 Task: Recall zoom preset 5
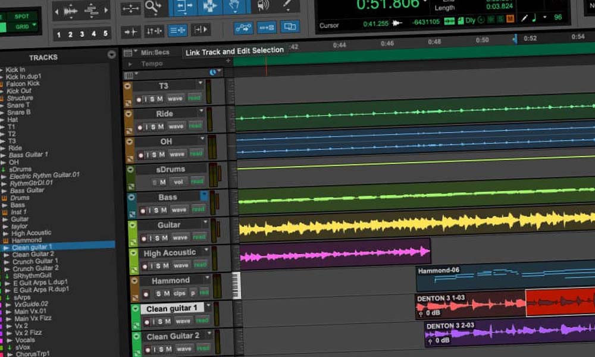[105, 33]
